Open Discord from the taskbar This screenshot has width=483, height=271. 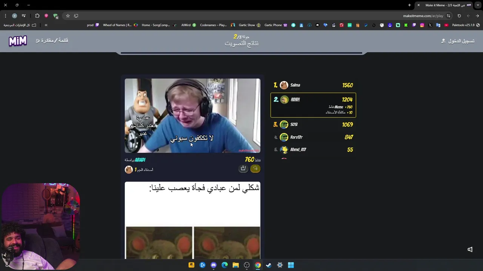pos(214,265)
